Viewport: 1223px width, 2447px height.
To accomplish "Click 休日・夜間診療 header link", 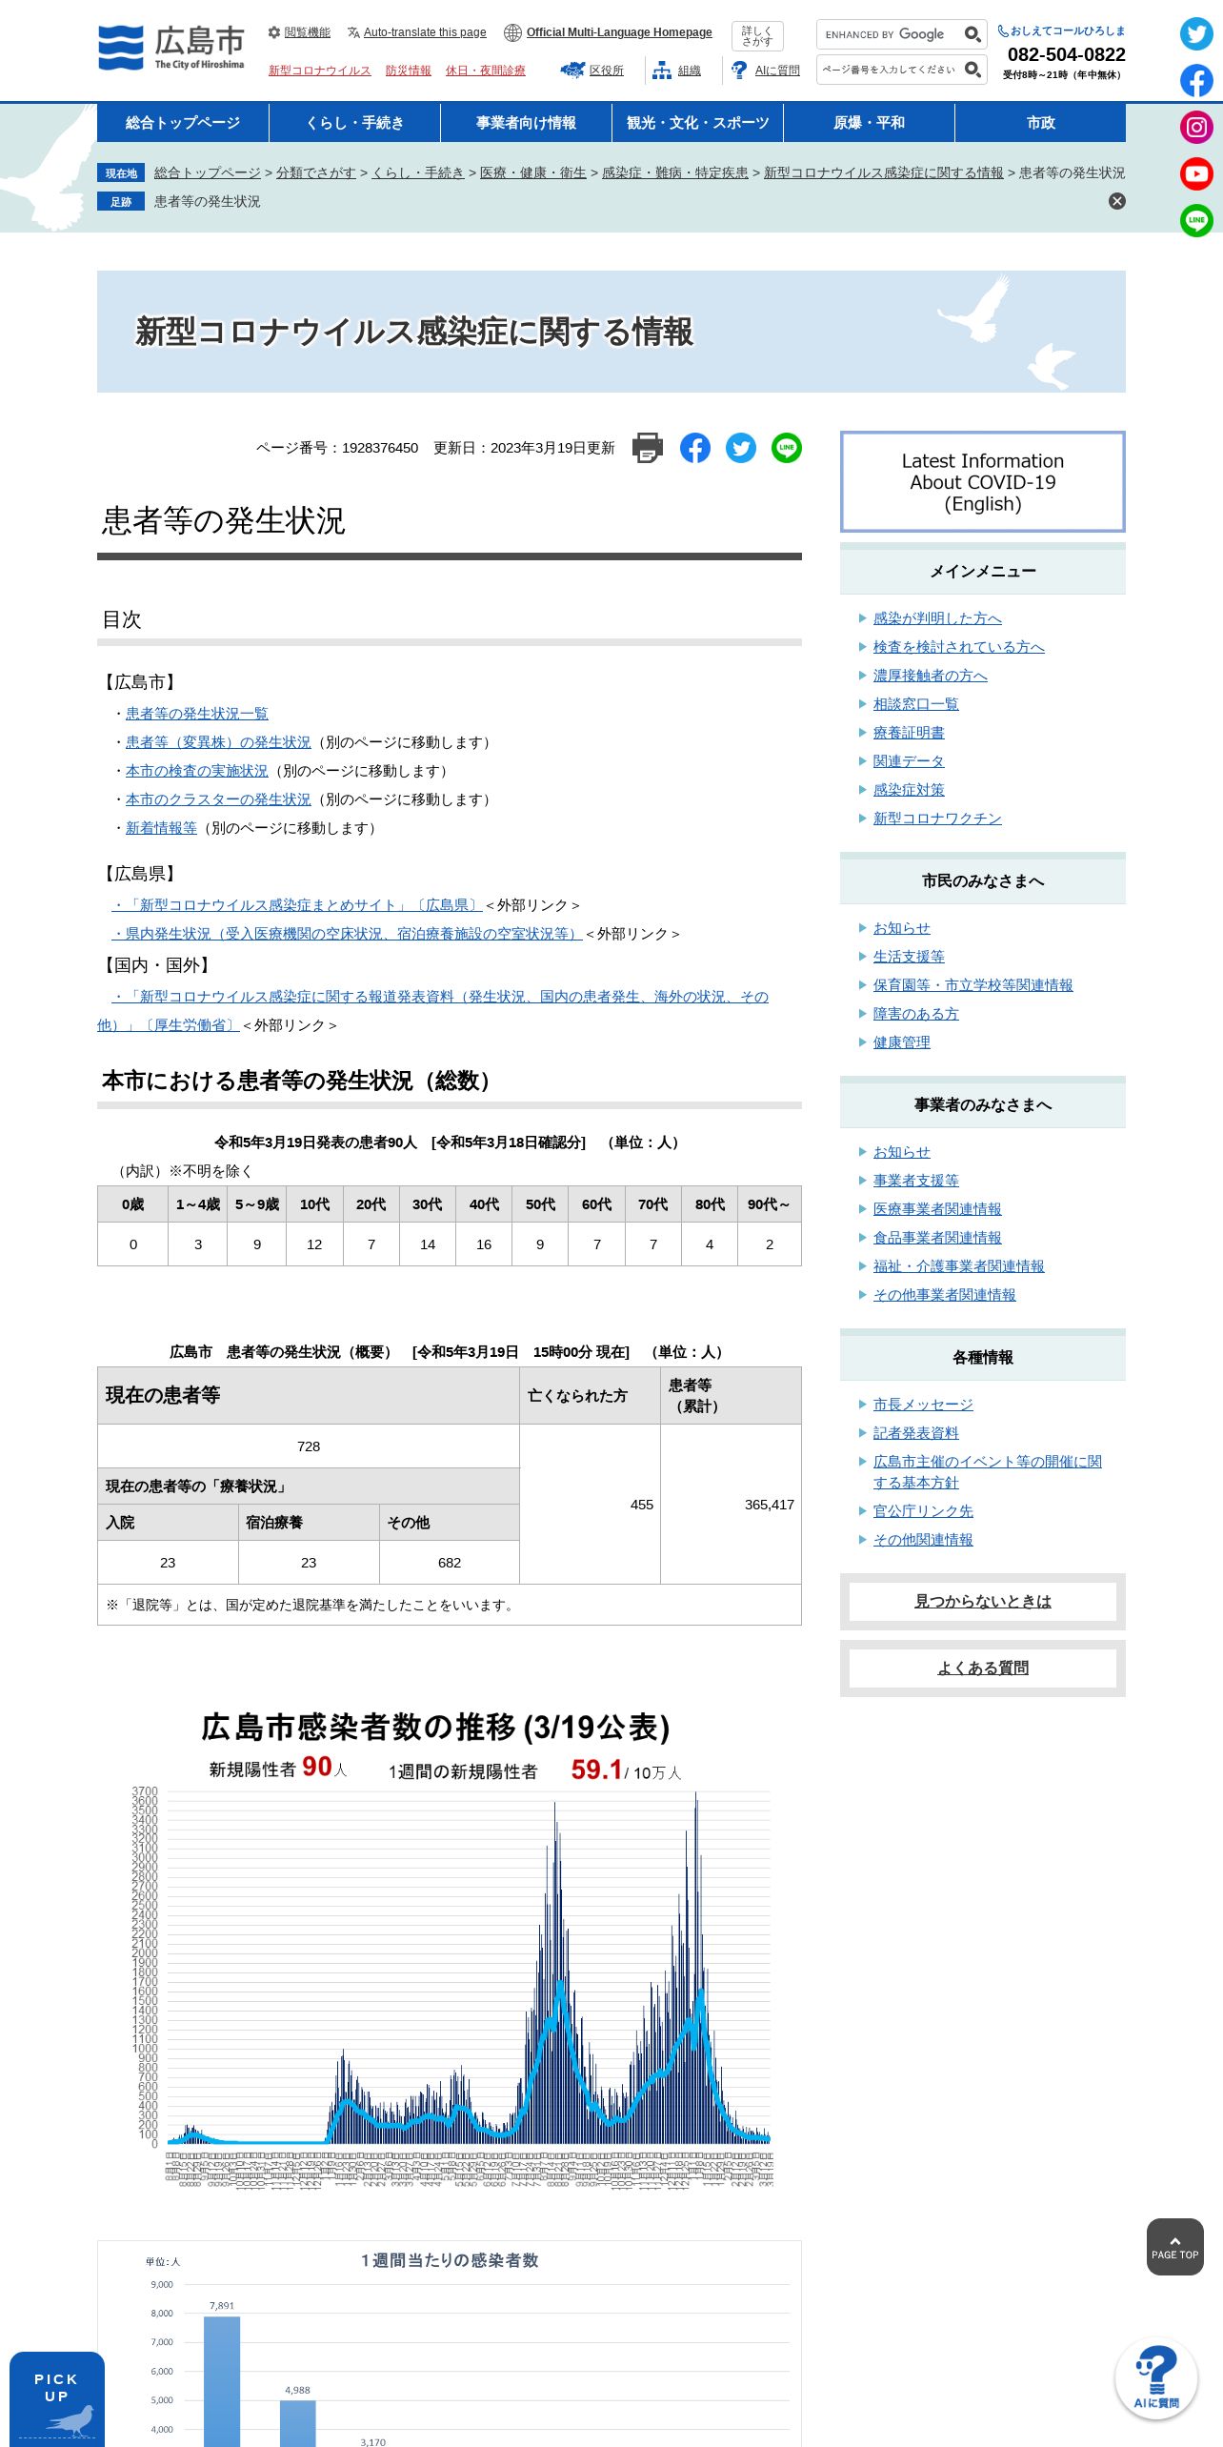I will tap(486, 71).
